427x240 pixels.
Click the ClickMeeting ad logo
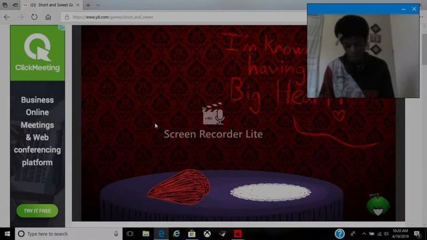(37, 52)
